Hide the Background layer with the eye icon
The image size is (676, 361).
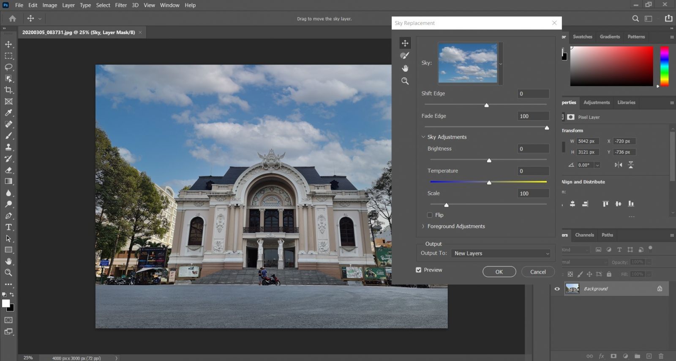[x=557, y=289]
